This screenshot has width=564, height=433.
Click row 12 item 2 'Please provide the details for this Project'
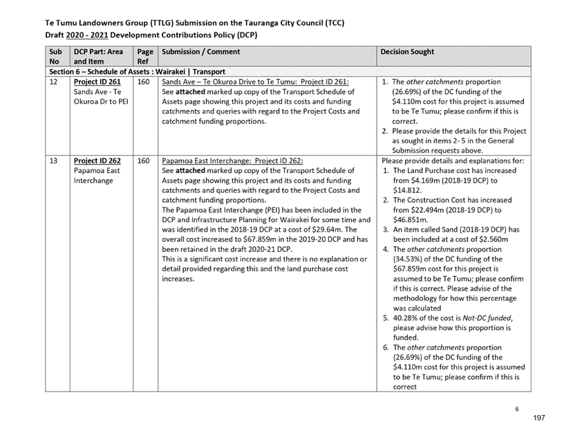454,140
